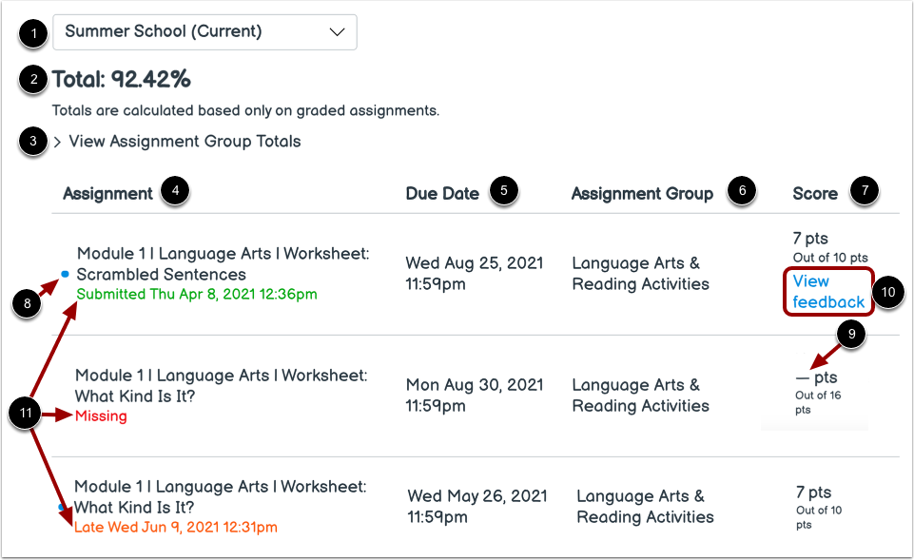Open View feedback for Scrambled Sentences
The height and width of the screenshot is (560, 914).
pyautogui.click(x=826, y=291)
